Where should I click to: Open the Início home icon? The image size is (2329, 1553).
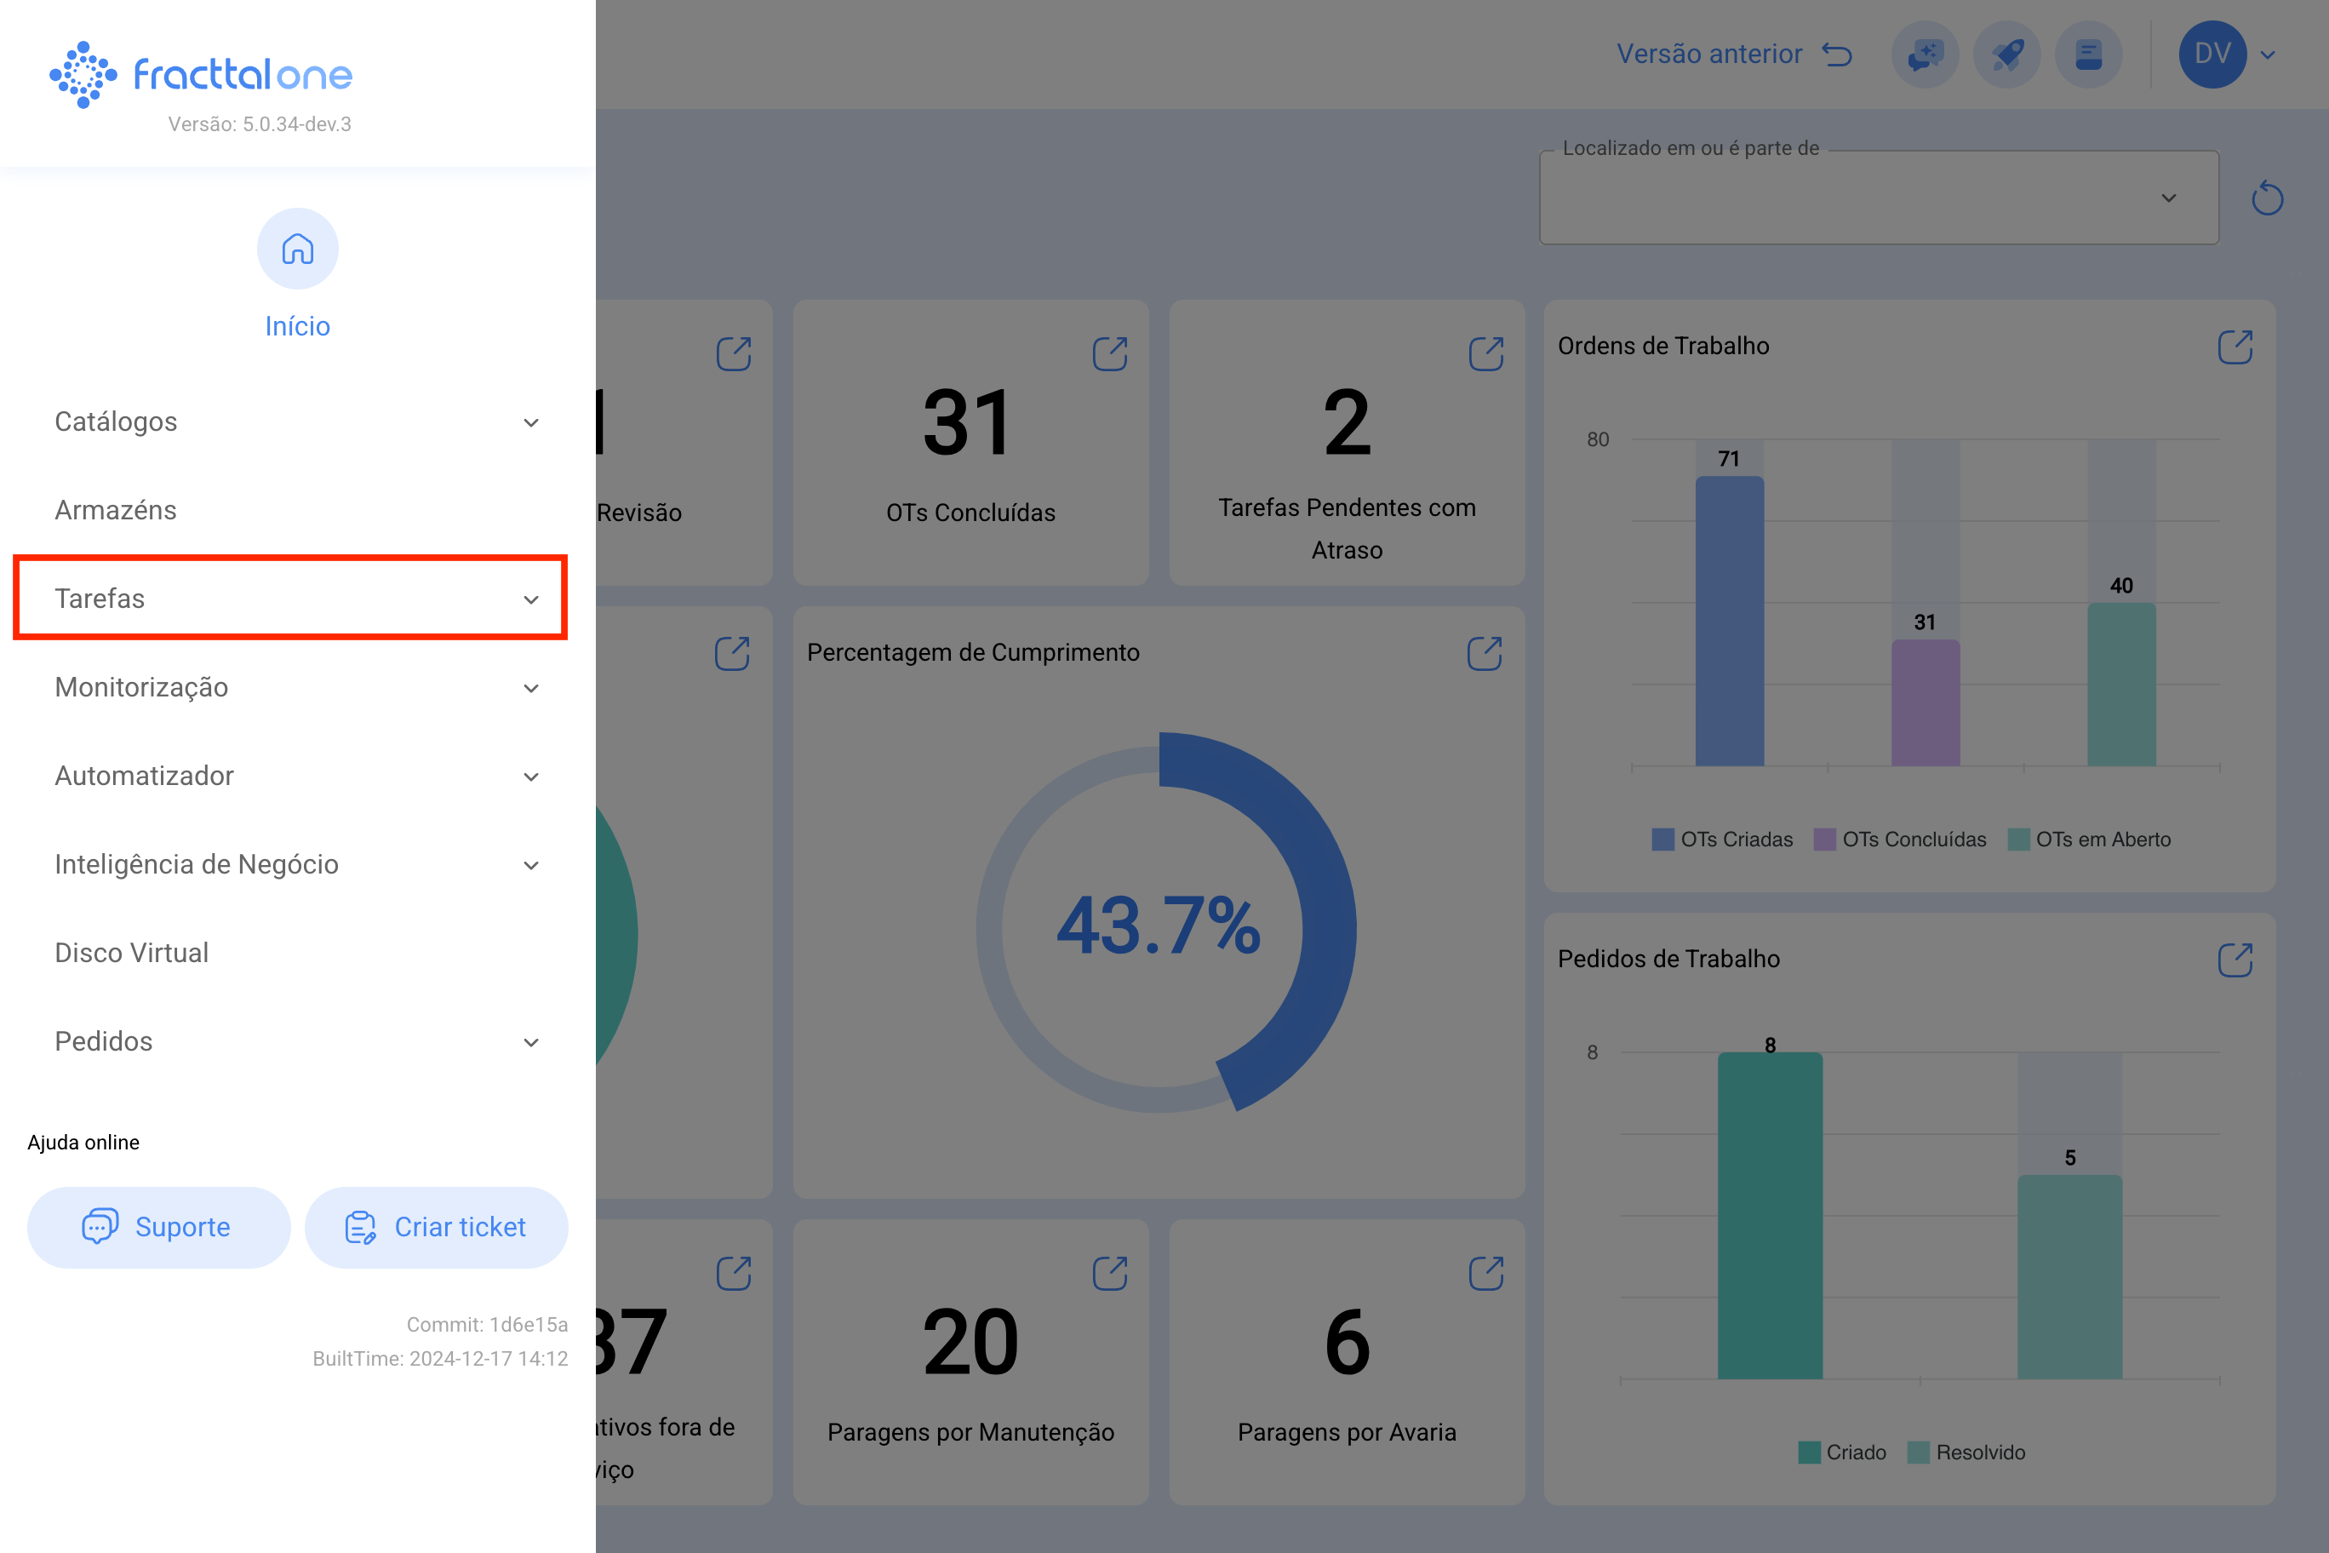click(x=297, y=249)
